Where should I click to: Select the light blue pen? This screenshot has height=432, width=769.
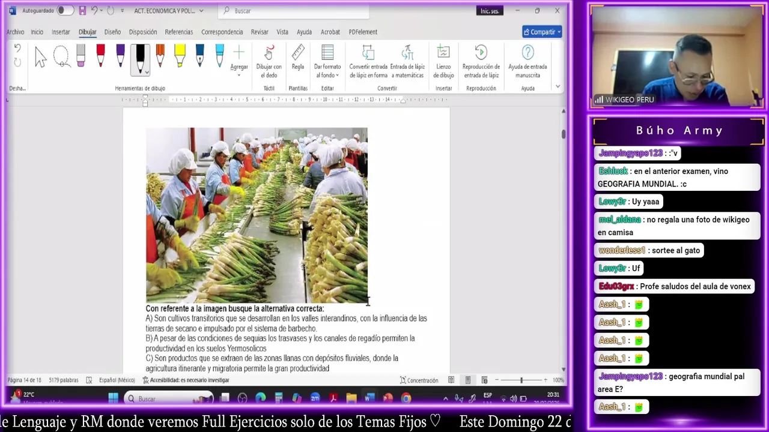219,56
